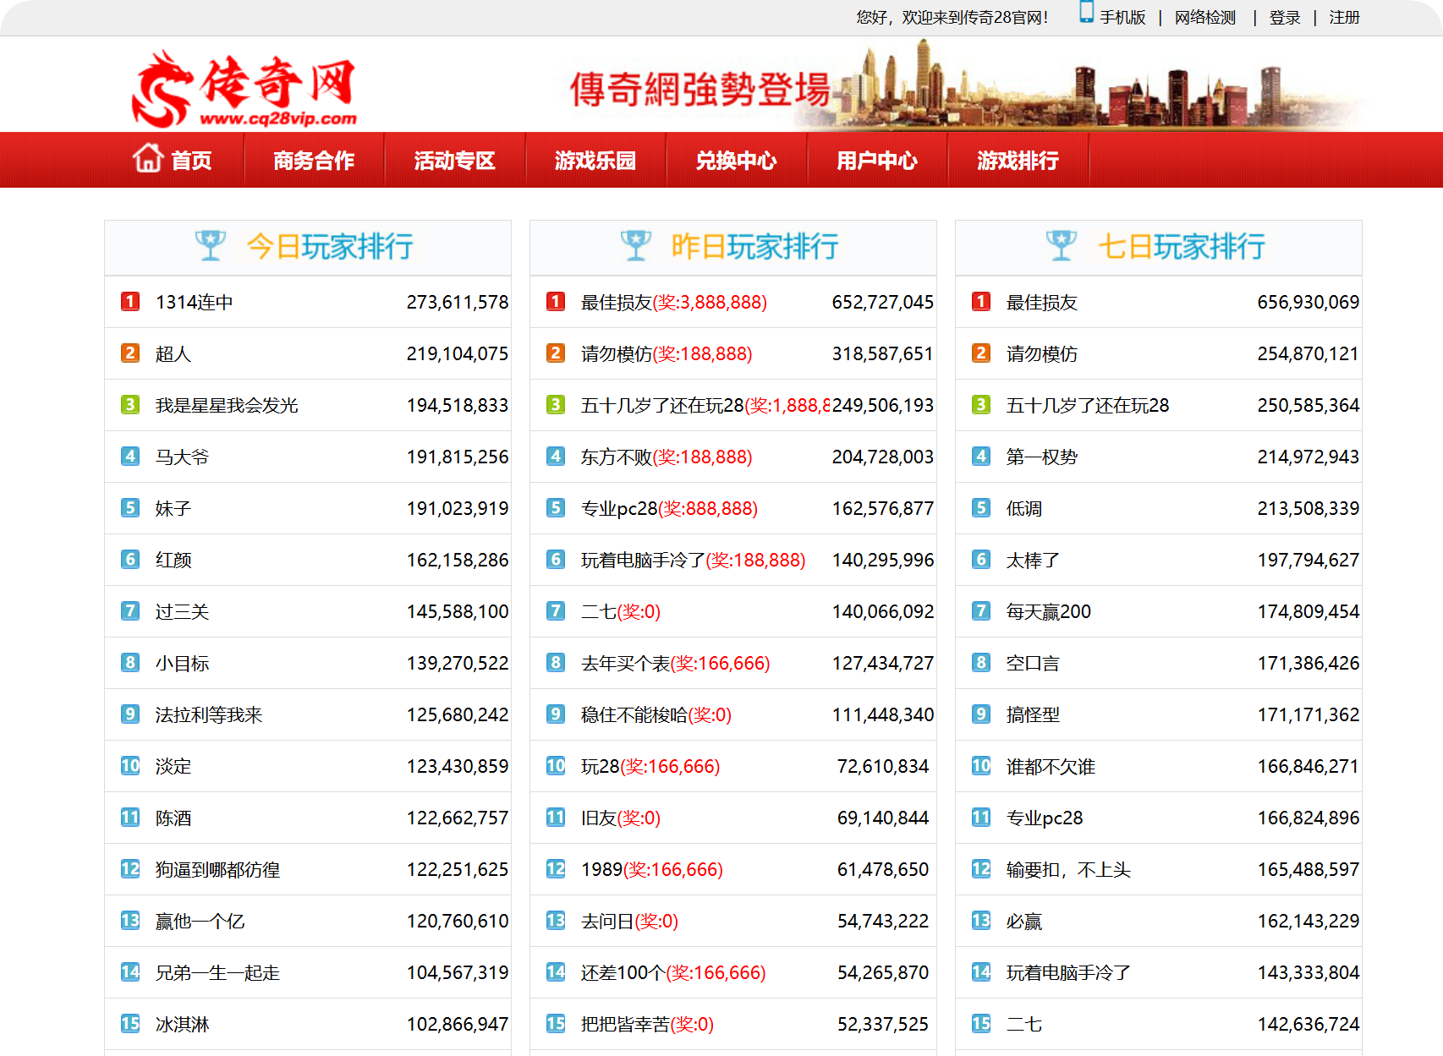Click player name 去年买个表
Screen dimensions: 1443x1056
point(625,663)
